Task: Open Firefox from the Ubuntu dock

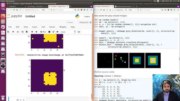Action: (x=3, y=16)
